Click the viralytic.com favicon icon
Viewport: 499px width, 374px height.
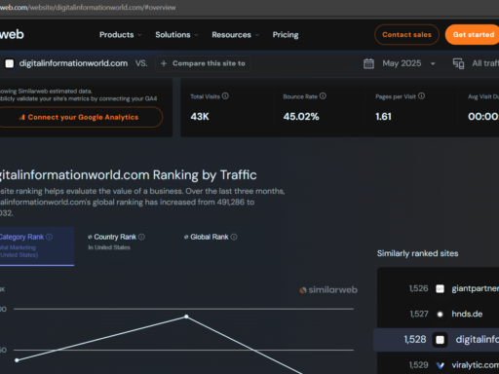[440, 365]
